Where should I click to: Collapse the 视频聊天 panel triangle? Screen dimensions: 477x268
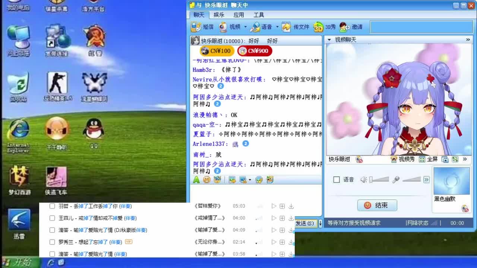coord(329,39)
